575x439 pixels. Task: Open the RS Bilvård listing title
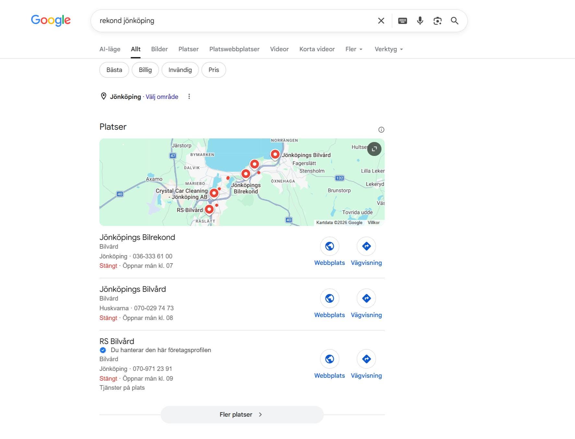pyautogui.click(x=117, y=341)
